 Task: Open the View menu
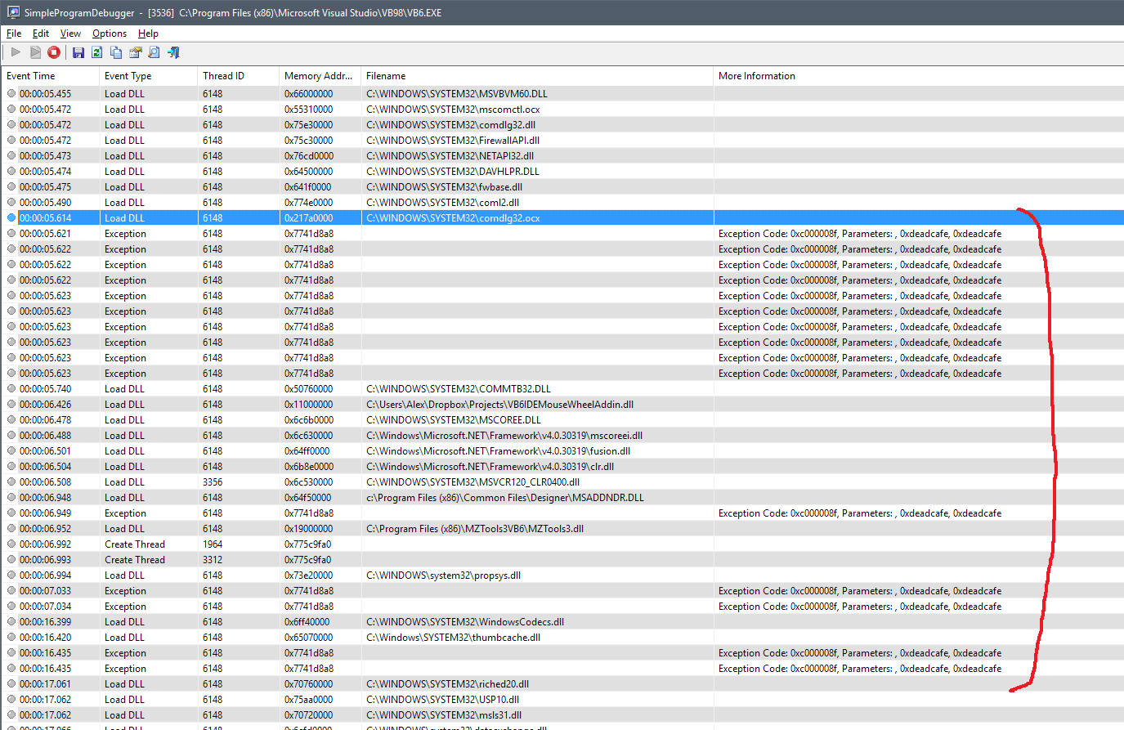pyautogui.click(x=70, y=34)
